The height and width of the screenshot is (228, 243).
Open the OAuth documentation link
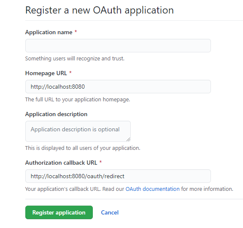pos(152,189)
